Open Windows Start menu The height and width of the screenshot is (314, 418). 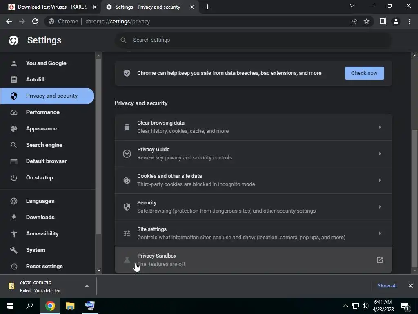coord(10,306)
